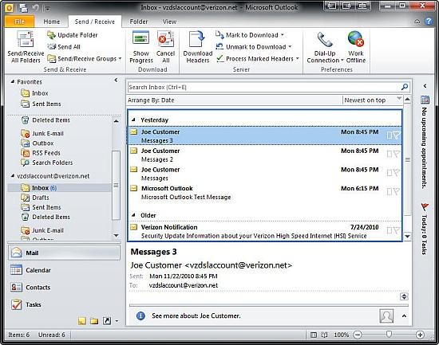The width and height of the screenshot is (439, 345).
Task: Toggle Newest on top sort order
Action: coord(373,100)
